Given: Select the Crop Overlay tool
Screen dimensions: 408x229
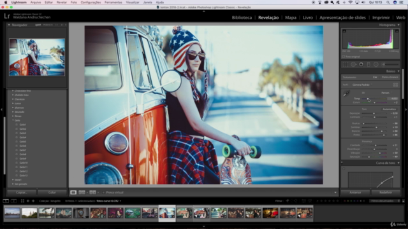Looking at the screenshot, I should [x=346, y=64].
